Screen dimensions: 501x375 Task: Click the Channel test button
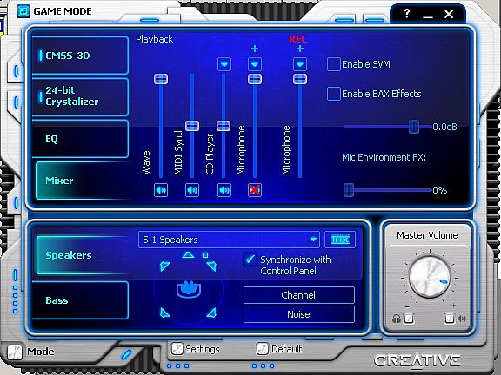[299, 295]
